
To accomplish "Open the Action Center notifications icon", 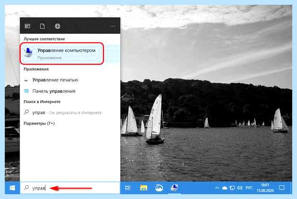I will 282,188.
